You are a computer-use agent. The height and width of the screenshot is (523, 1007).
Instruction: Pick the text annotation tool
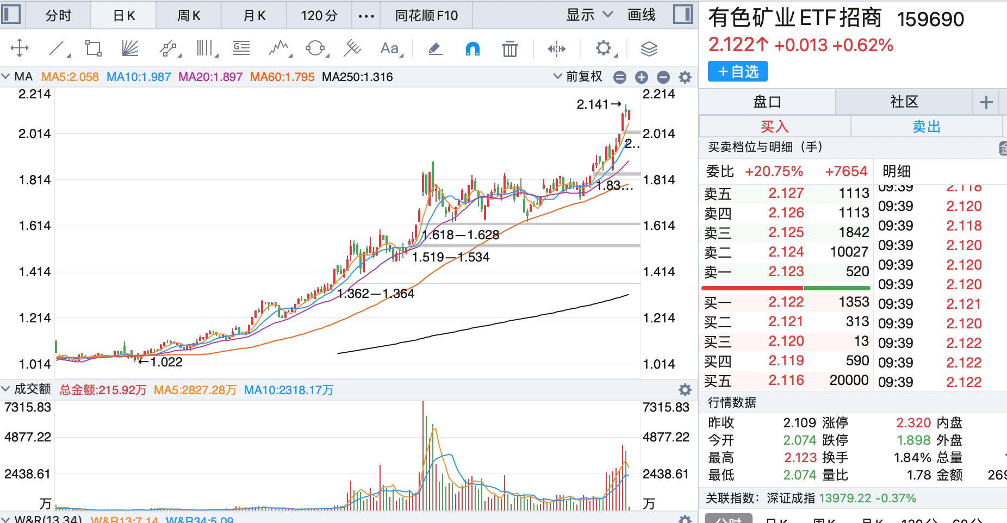coord(389,48)
